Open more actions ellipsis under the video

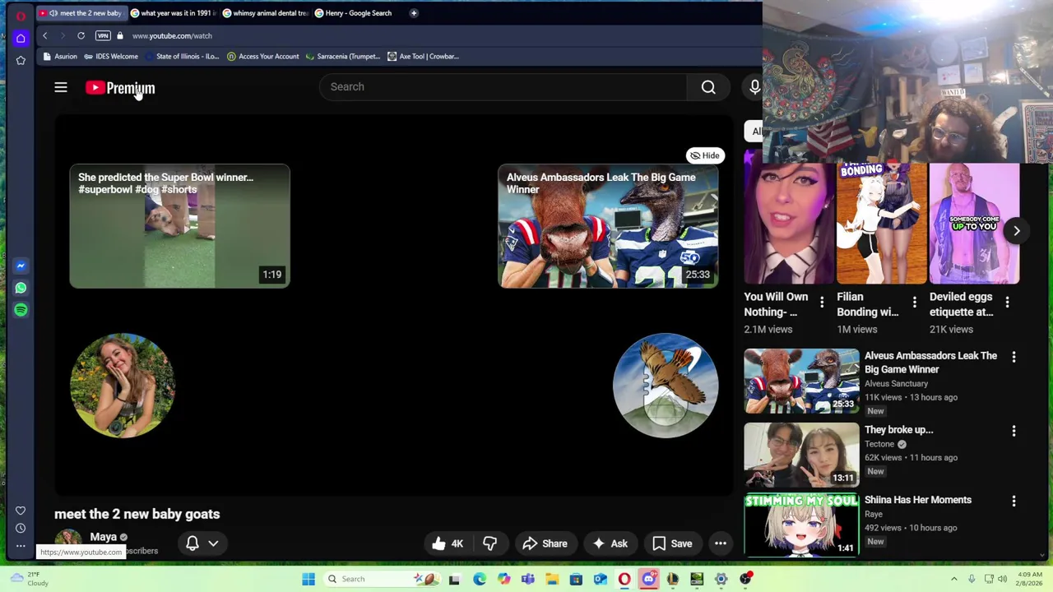pyautogui.click(x=721, y=543)
